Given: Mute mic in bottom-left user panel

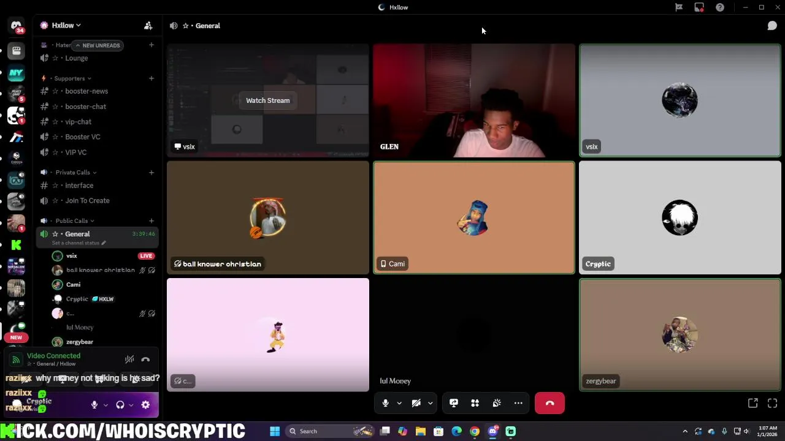Looking at the screenshot, I should (x=94, y=405).
